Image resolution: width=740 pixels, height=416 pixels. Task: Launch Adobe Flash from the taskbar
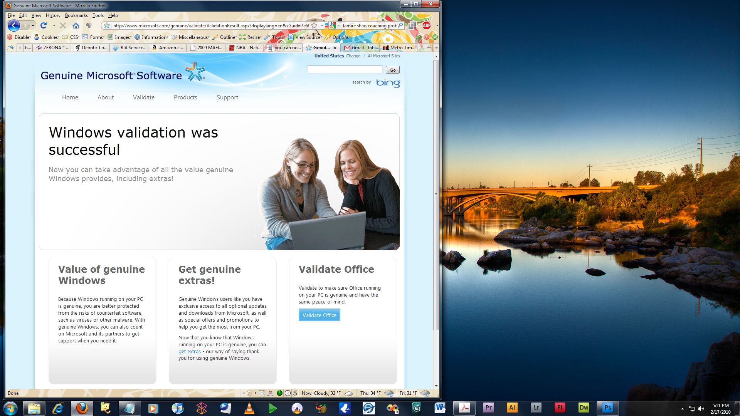coord(560,408)
